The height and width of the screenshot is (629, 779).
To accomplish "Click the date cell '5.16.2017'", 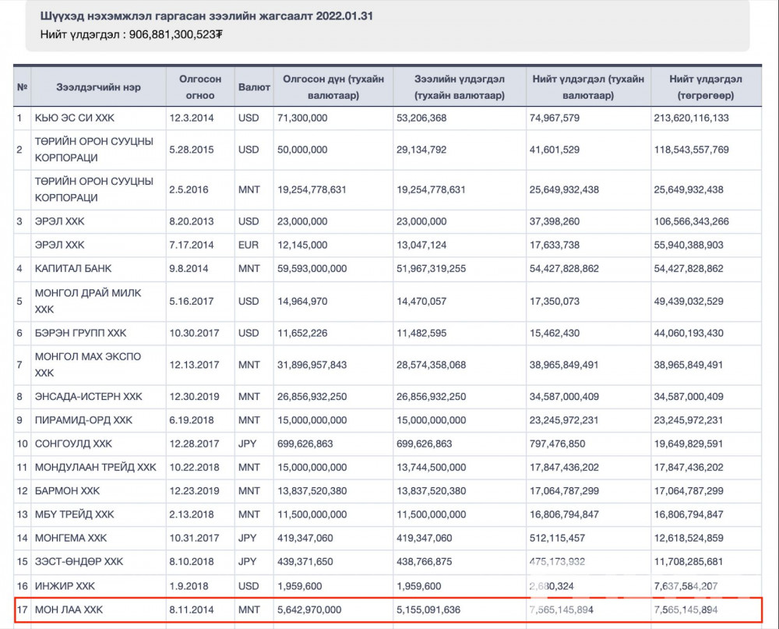I will click(192, 302).
